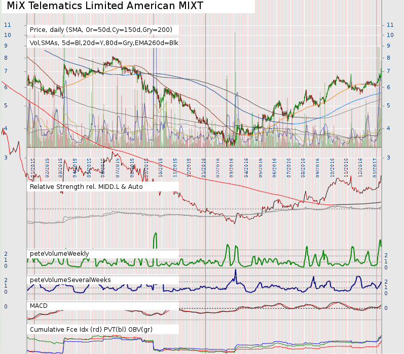The width and height of the screenshot is (404, 354).
Task: Click price value 3 on right axis
Action: coord(389,158)
